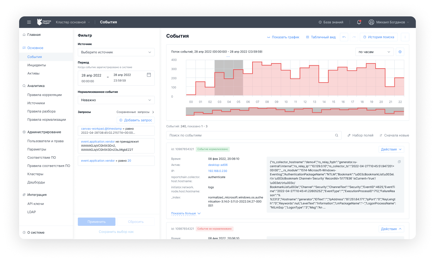
Task: Open the desktop-ad06 asset link
Action: tap(218, 165)
